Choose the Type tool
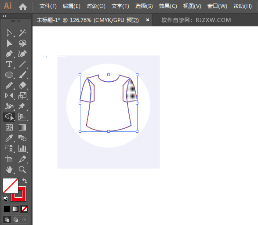258x225 pixels. (x=9, y=64)
